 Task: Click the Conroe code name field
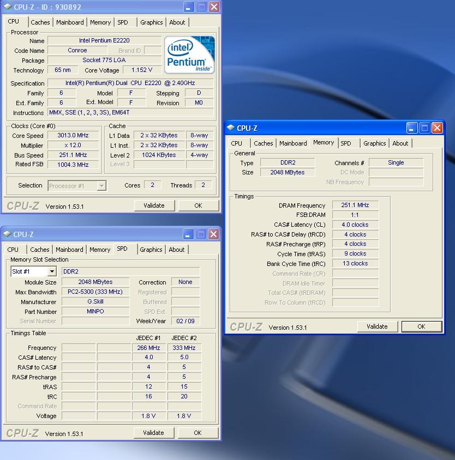[x=77, y=50]
